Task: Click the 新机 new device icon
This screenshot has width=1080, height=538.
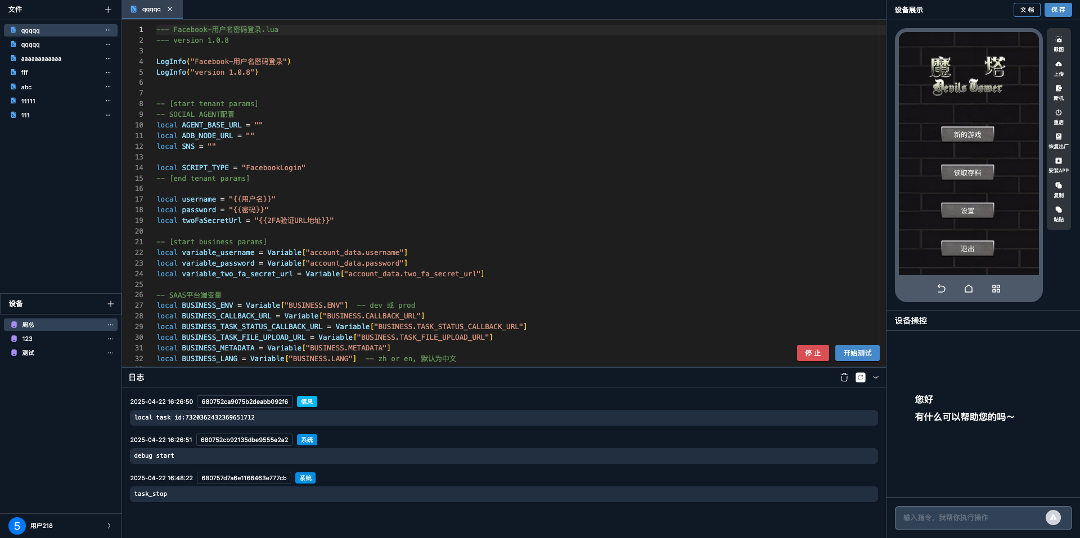Action: (1058, 92)
